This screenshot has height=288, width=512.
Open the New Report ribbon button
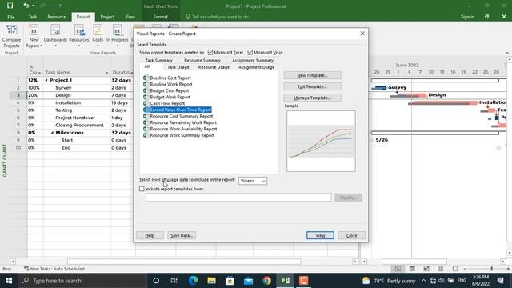pyautogui.click(x=34, y=37)
